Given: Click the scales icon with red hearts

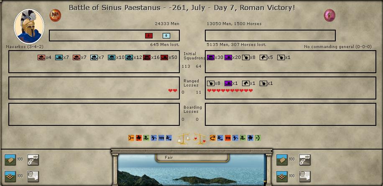Looking at the screenshot, I should click(199, 138).
